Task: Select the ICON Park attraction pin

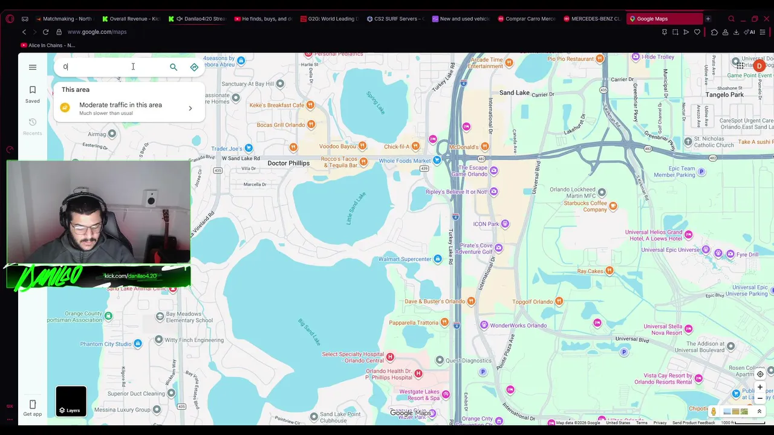Action: [505, 224]
